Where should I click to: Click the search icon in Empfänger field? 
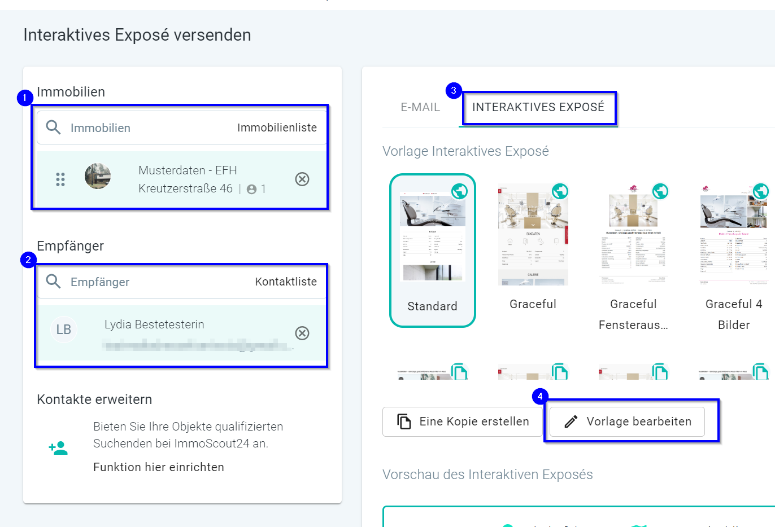click(53, 282)
